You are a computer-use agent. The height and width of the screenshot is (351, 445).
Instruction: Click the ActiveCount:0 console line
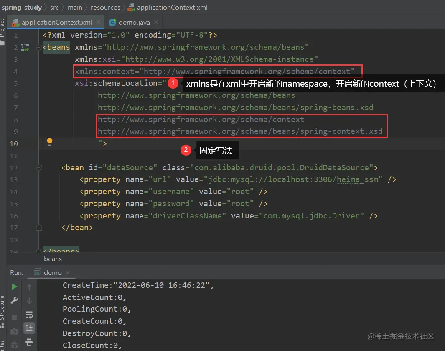[94, 297]
